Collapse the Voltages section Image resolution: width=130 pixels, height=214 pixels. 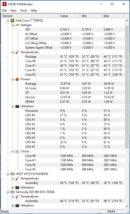(13, 25)
